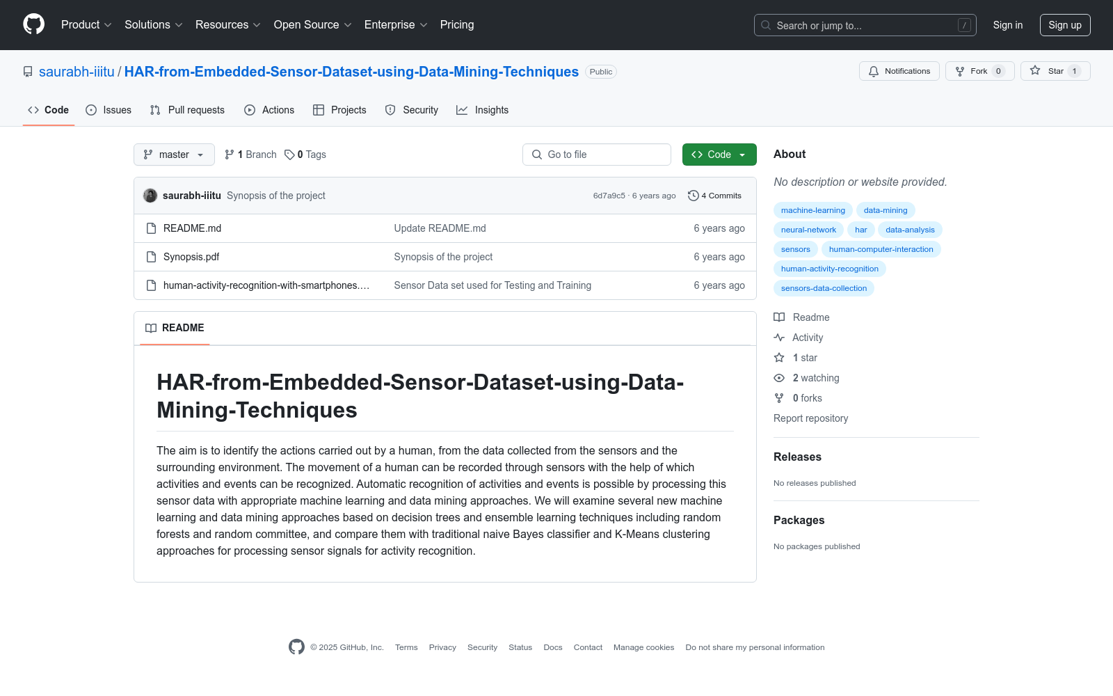Open the 6d7a9c5 commit link
The image size is (1113, 696).
[x=609, y=196]
